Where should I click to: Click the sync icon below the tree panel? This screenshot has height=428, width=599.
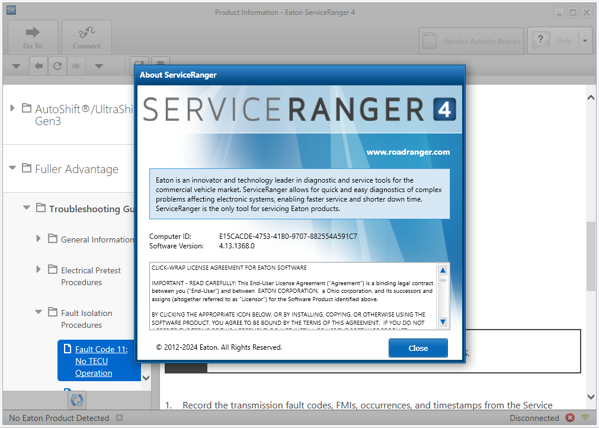76,400
